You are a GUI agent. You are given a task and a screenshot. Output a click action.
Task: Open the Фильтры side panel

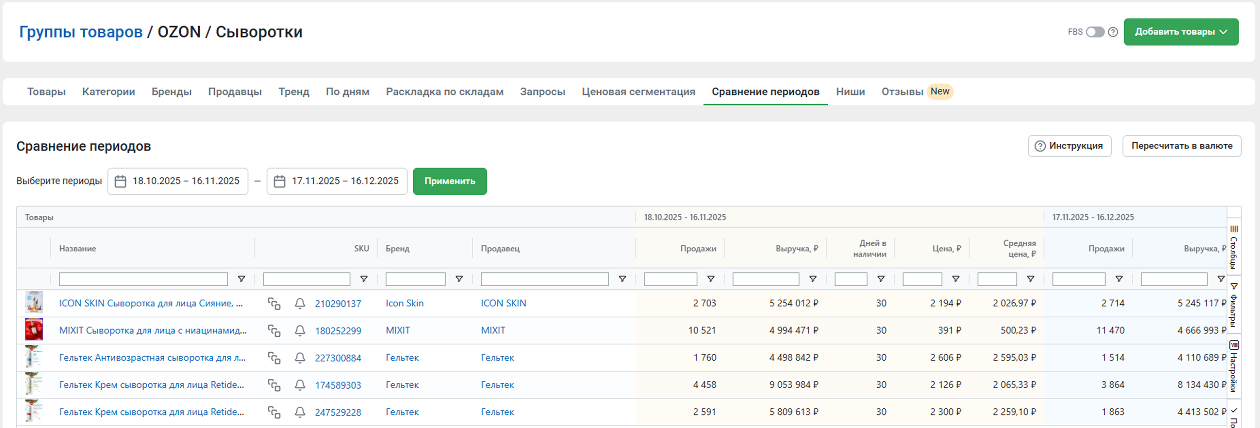tap(1233, 304)
